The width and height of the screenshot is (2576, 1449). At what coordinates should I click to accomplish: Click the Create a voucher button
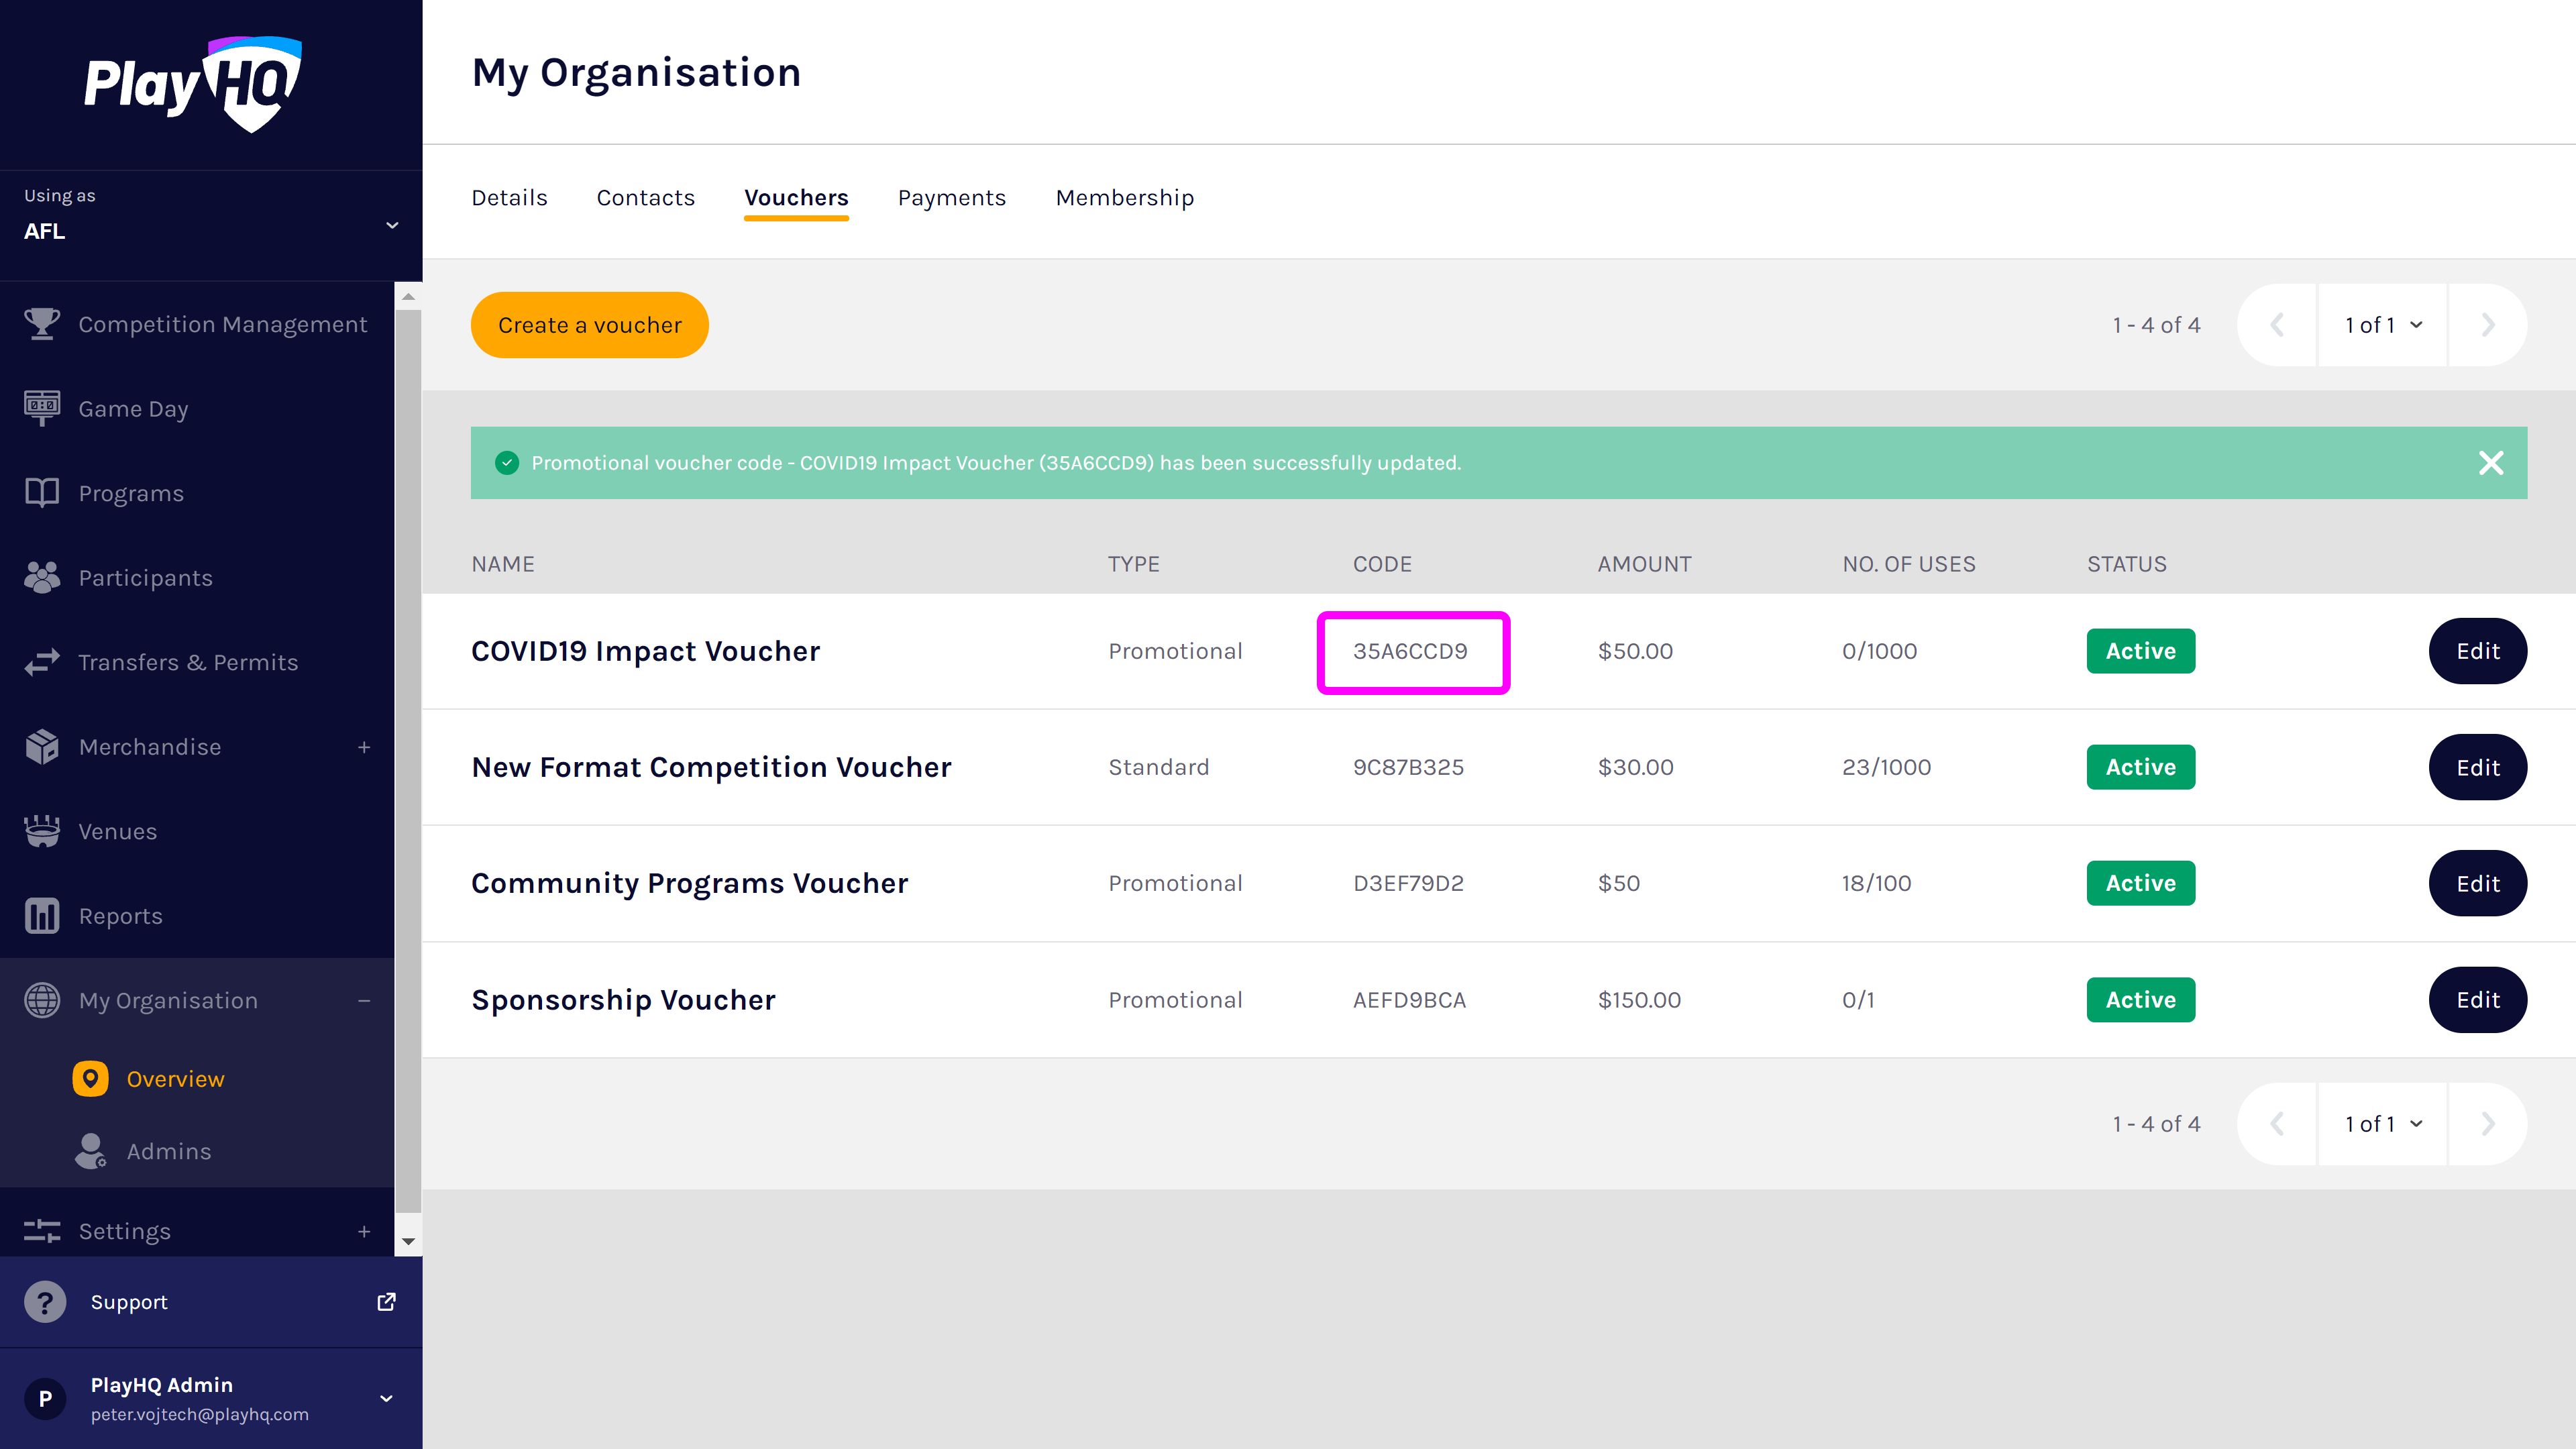click(589, 325)
